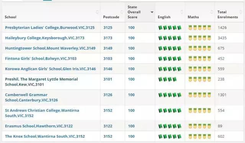Open St Andrews Christian College link
This screenshot has width=245, height=143.
click(42, 113)
